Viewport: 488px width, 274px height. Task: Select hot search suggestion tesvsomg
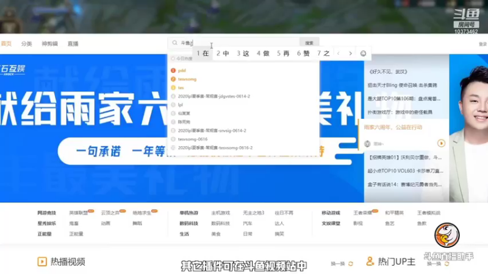point(187,79)
